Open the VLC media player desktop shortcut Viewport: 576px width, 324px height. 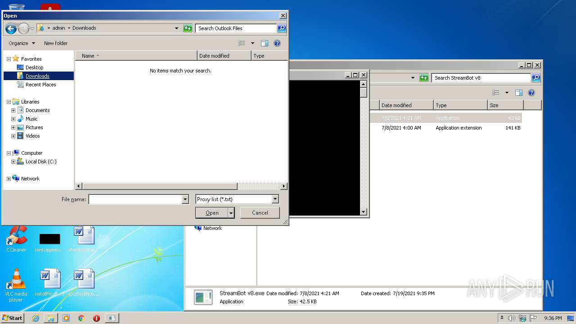pyautogui.click(x=16, y=285)
